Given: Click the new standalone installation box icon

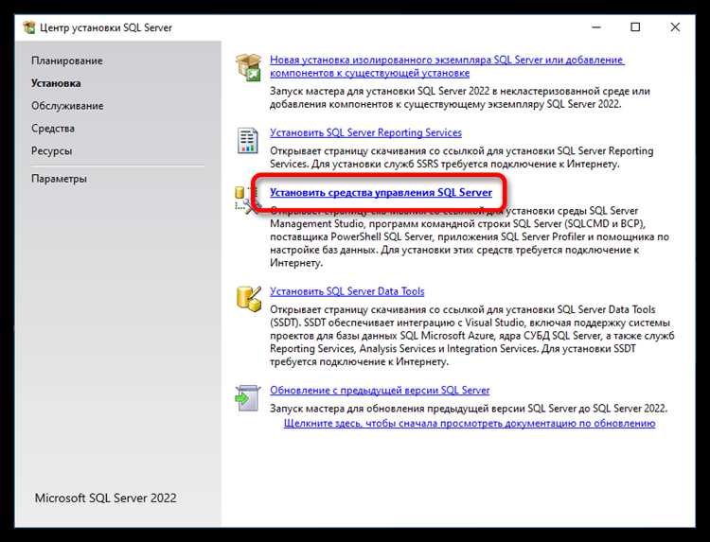Looking at the screenshot, I should [x=248, y=68].
